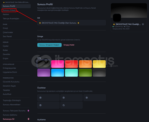Image resolution: width=149 pixels, height=122 pixels.
Task: Click the server avatar in preview card
Action: click(117, 18)
